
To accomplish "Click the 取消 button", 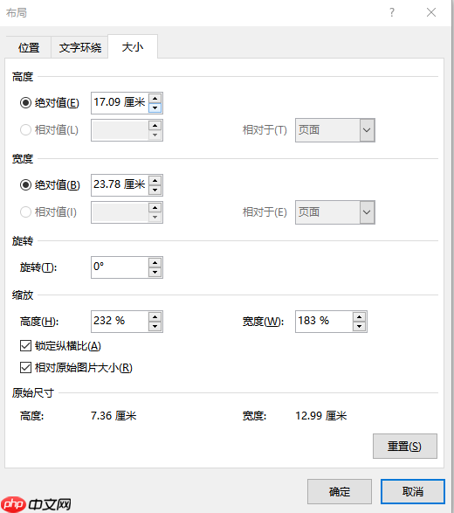I will 412,491.
